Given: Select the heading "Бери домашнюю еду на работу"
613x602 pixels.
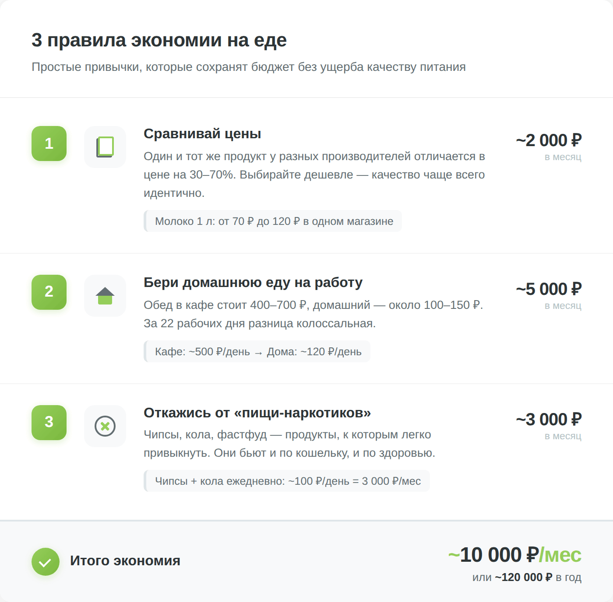Looking at the screenshot, I should tap(253, 283).
